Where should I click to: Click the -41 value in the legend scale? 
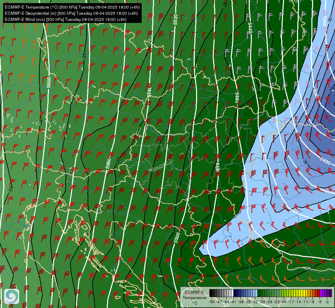click(233, 302)
